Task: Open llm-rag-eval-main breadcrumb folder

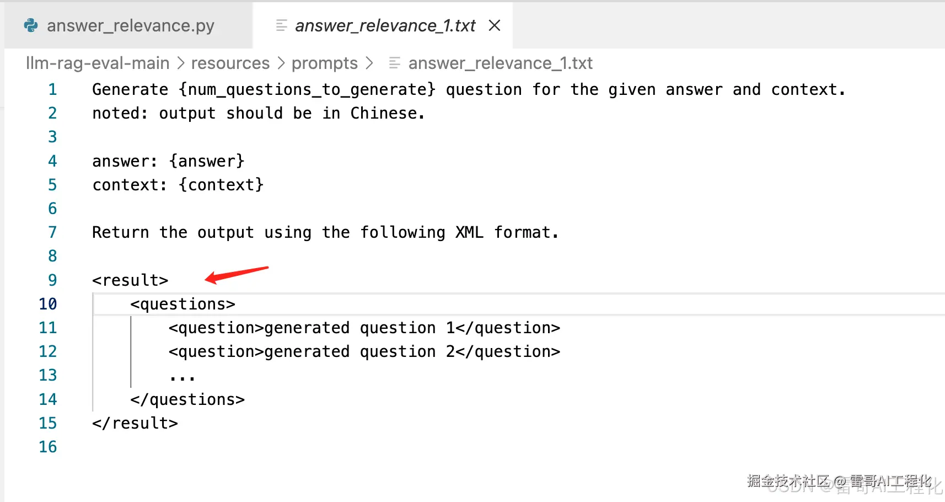Action: (x=98, y=63)
